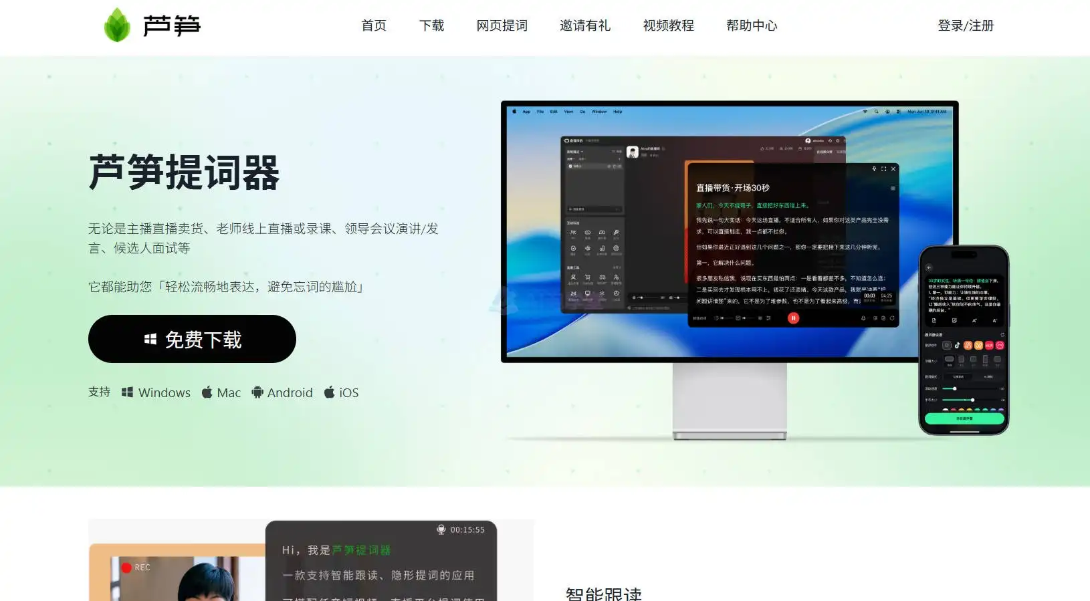The image size is (1090, 601).
Task: Click the monitor stand of the hero image
Action: (730, 401)
